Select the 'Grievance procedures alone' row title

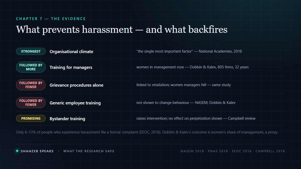click(x=77, y=85)
